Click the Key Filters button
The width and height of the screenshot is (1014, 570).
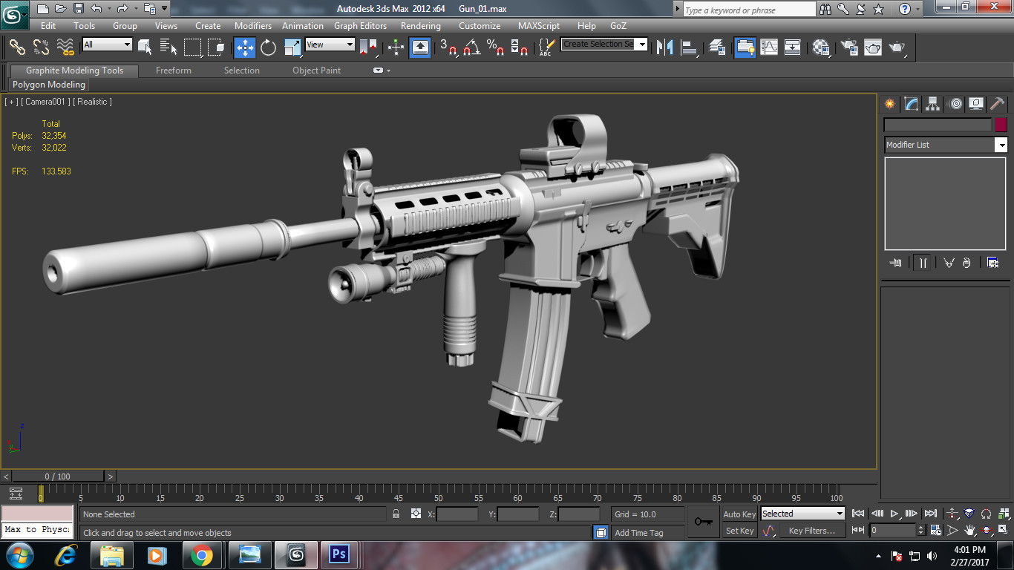813,530
